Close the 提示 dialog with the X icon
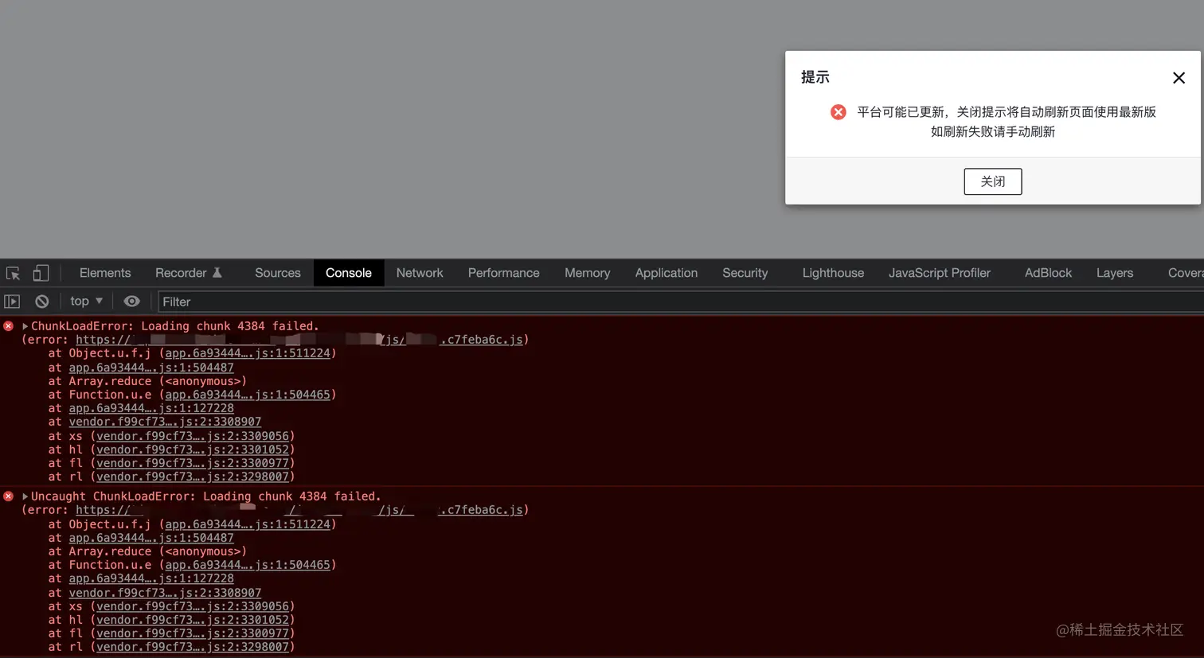 [1179, 77]
